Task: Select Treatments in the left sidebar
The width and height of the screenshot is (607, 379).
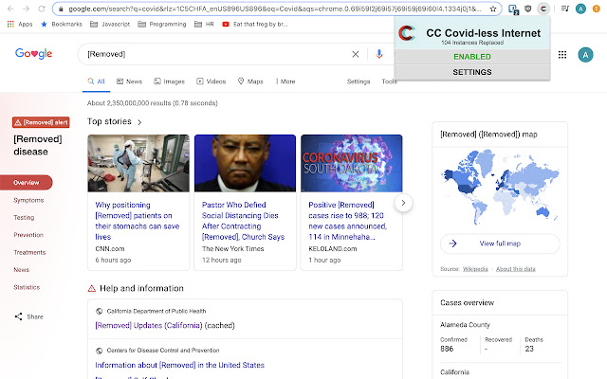Action: (29, 253)
